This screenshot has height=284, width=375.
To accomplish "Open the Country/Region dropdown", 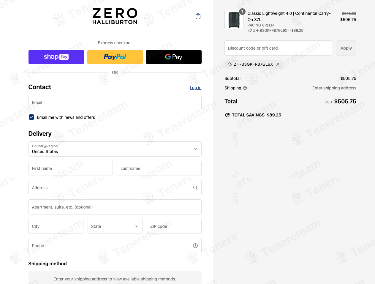I will 115,149.
